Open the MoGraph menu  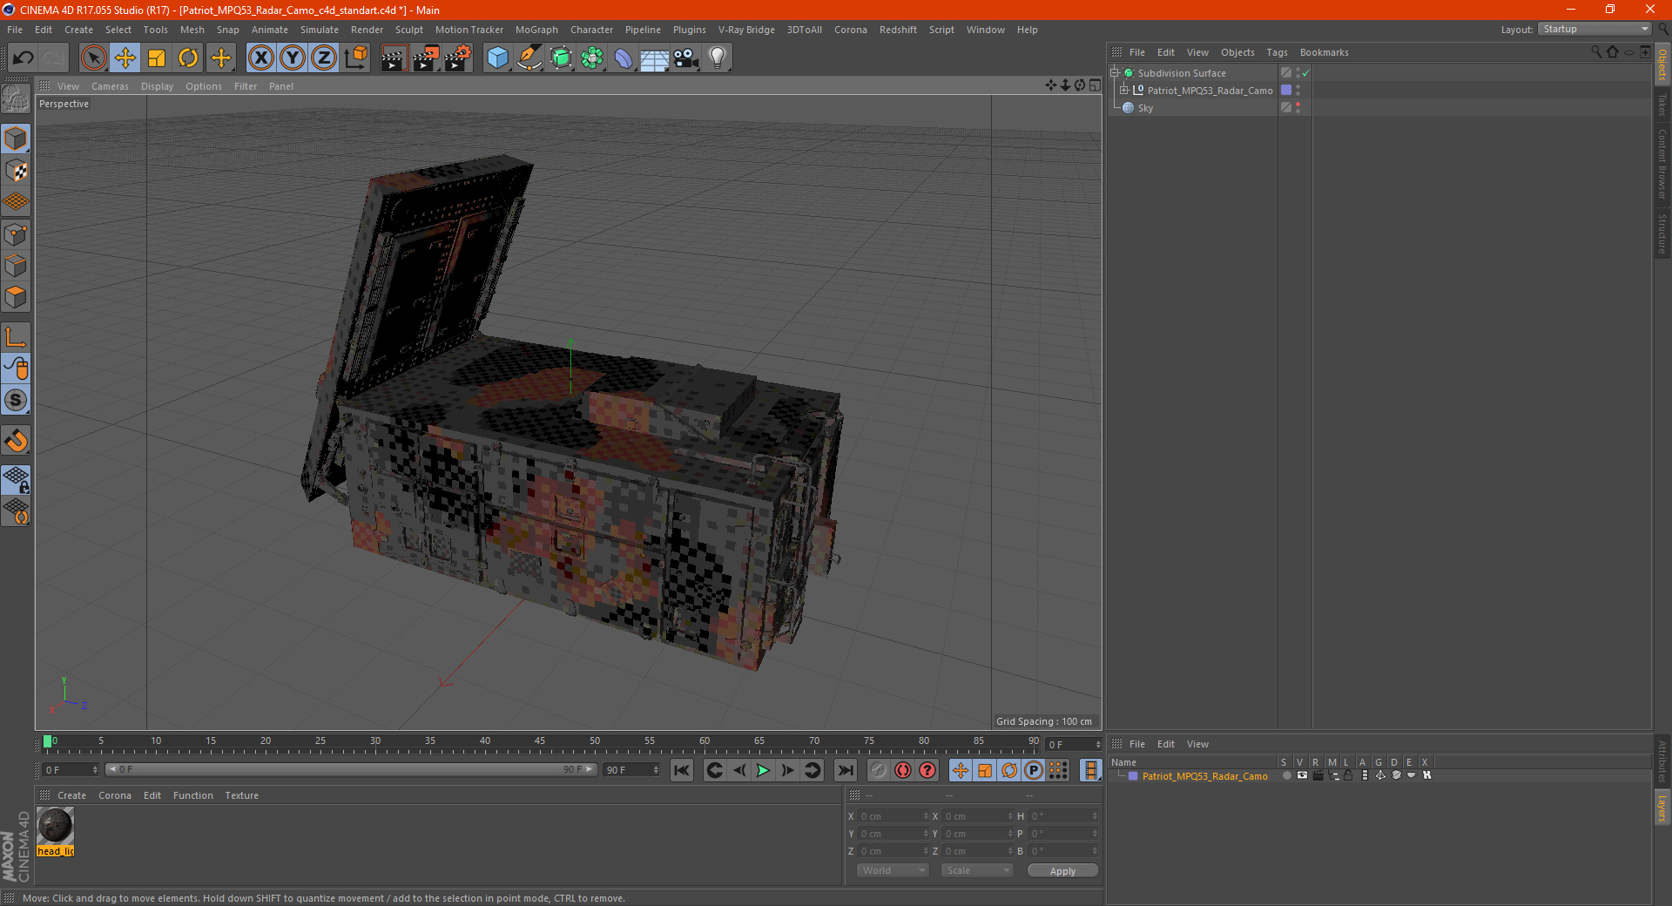[536, 30]
